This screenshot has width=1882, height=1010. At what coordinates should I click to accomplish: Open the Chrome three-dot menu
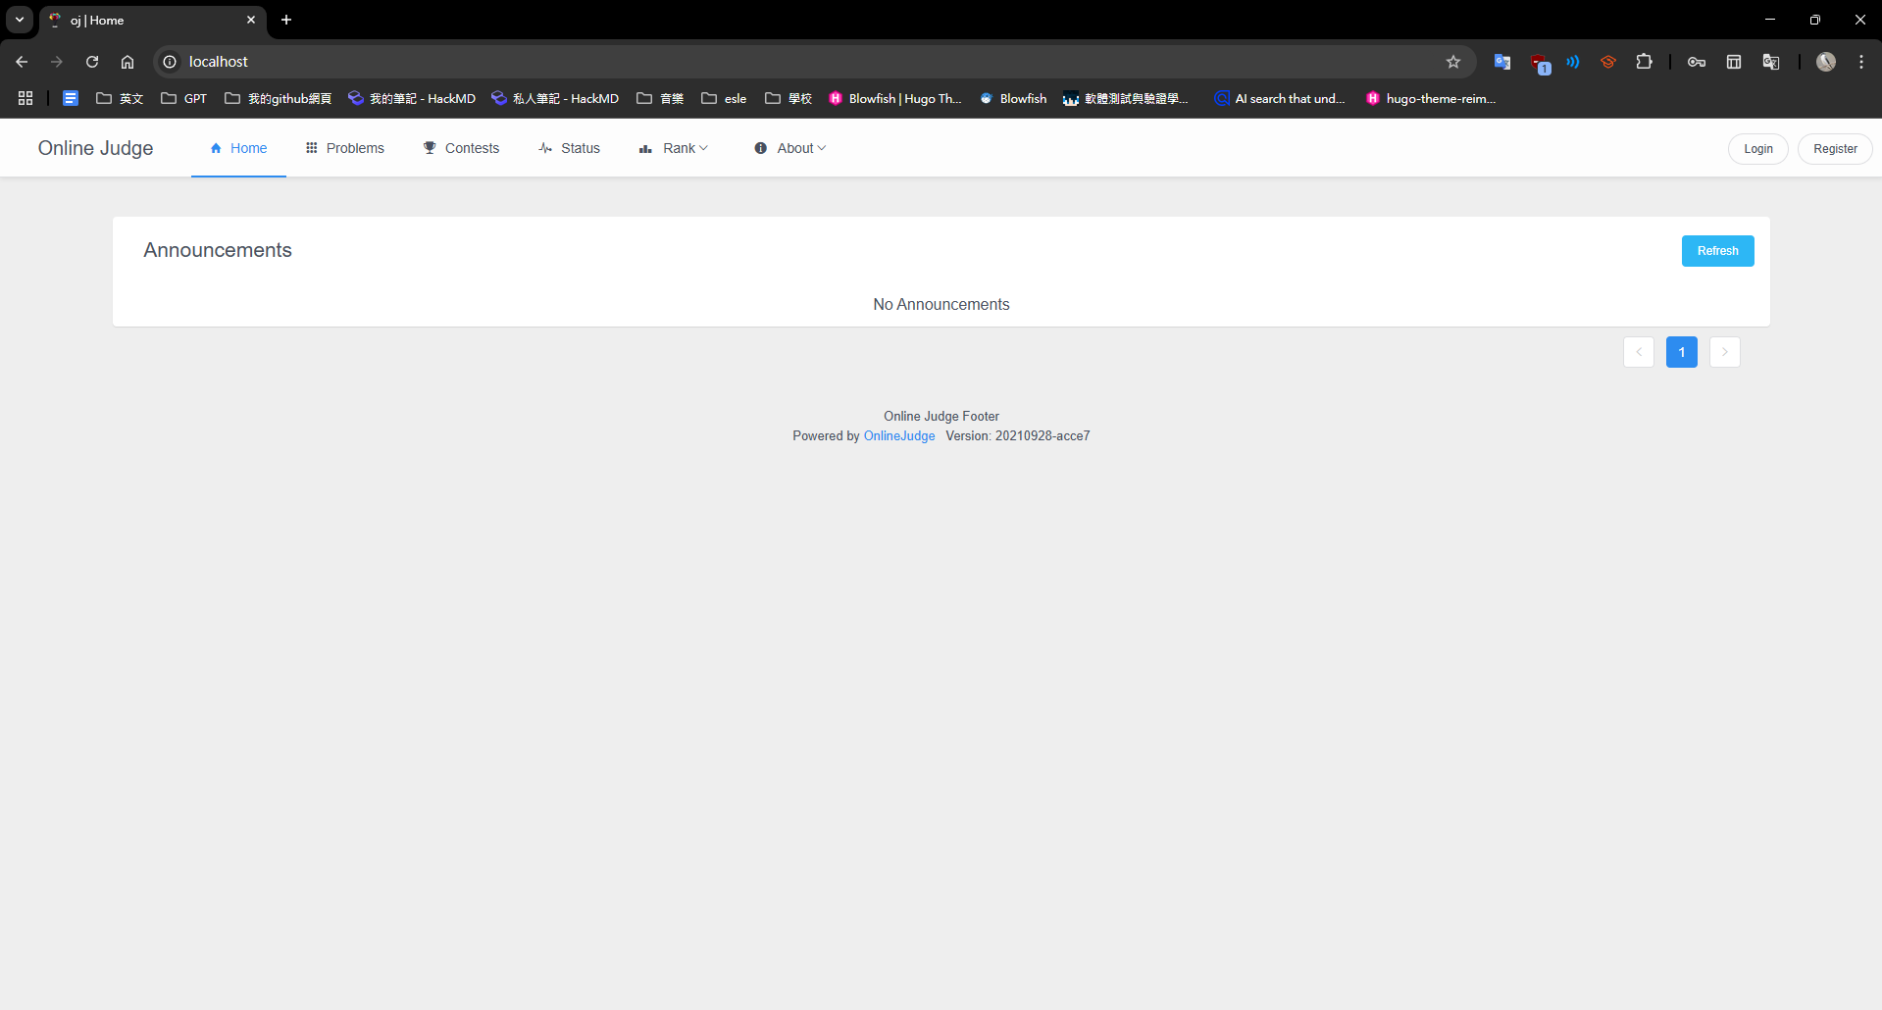click(1861, 62)
